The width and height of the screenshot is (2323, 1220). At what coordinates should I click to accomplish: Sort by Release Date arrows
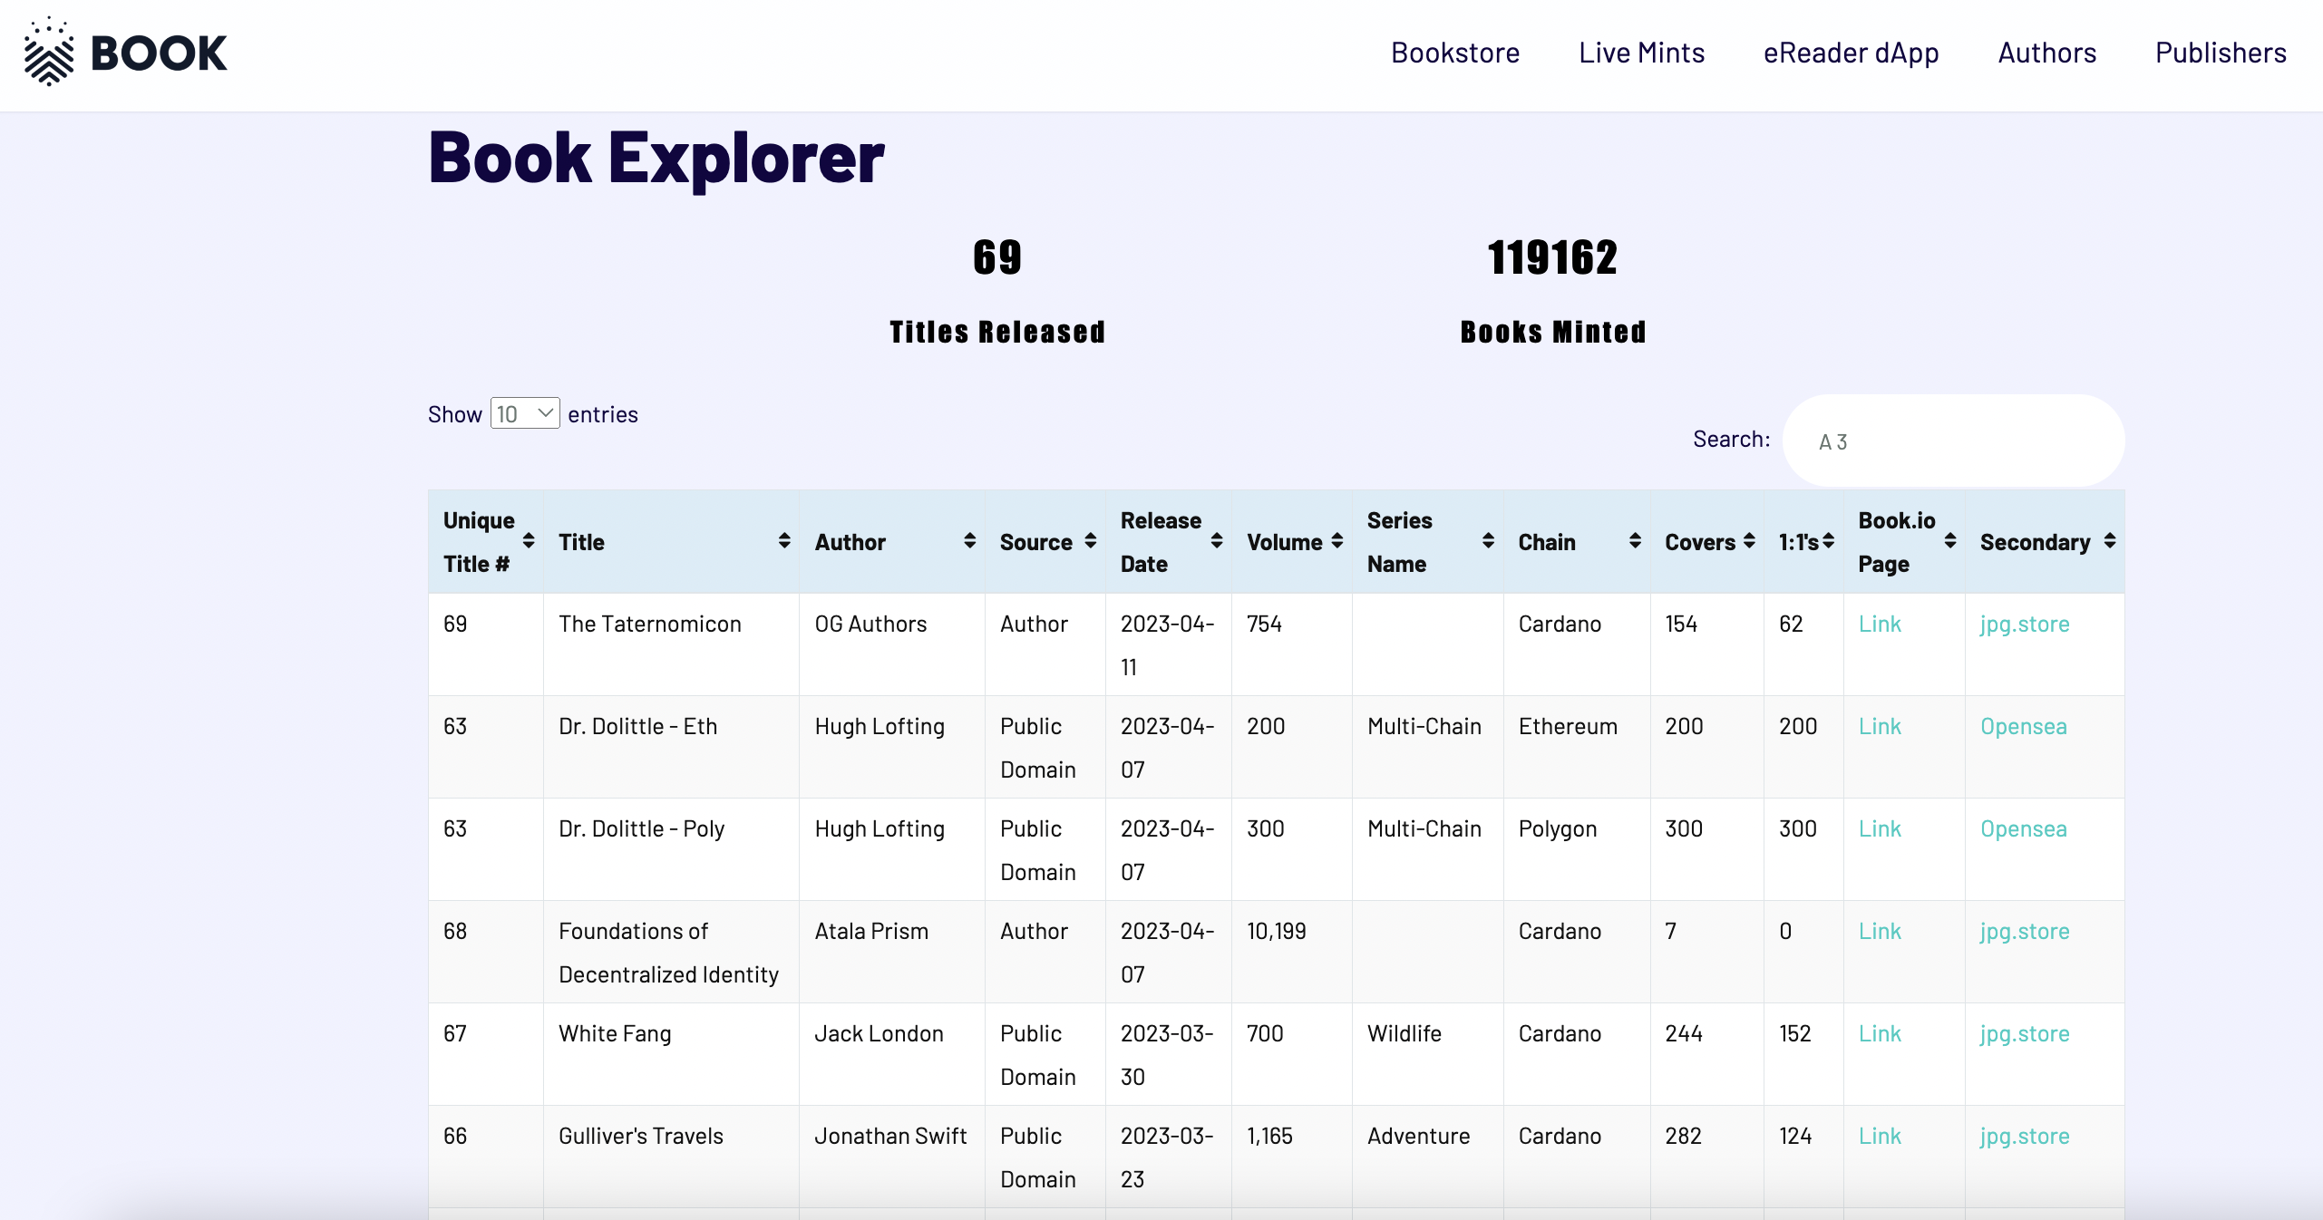pos(1217,541)
